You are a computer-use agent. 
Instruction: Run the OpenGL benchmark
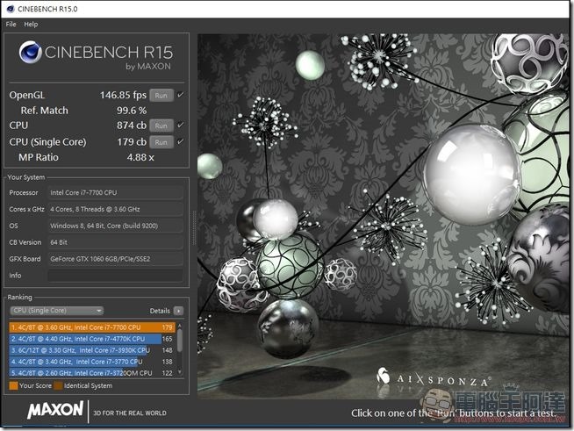(161, 96)
